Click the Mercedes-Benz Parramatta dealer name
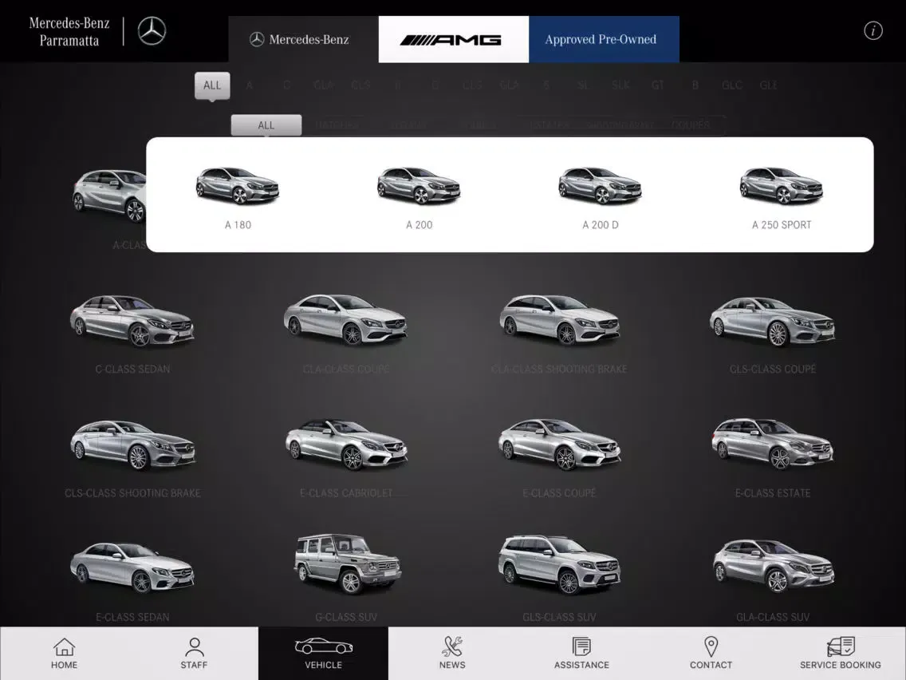This screenshot has width=906, height=680. point(69,31)
